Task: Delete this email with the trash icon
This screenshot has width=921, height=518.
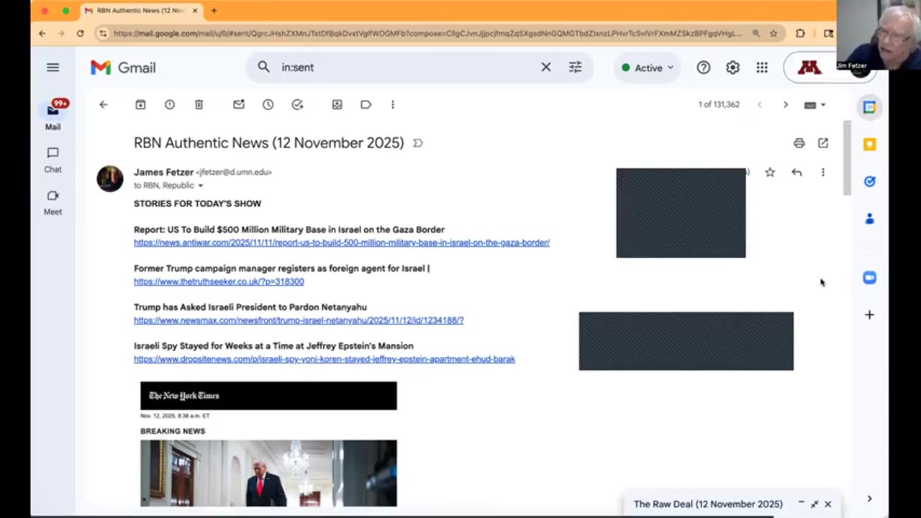Action: 199,104
